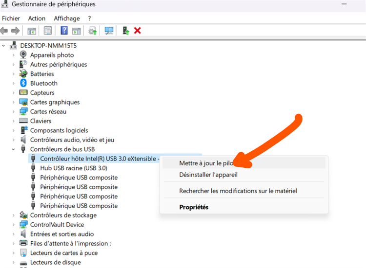Expand the Cartes graphiques chevron

[x=13, y=102]
